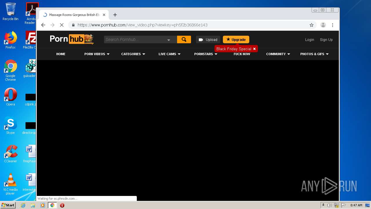Dismiss the Black Friday Special tooltip
This screenshot has width=371, height=209.
click(254, 49)
